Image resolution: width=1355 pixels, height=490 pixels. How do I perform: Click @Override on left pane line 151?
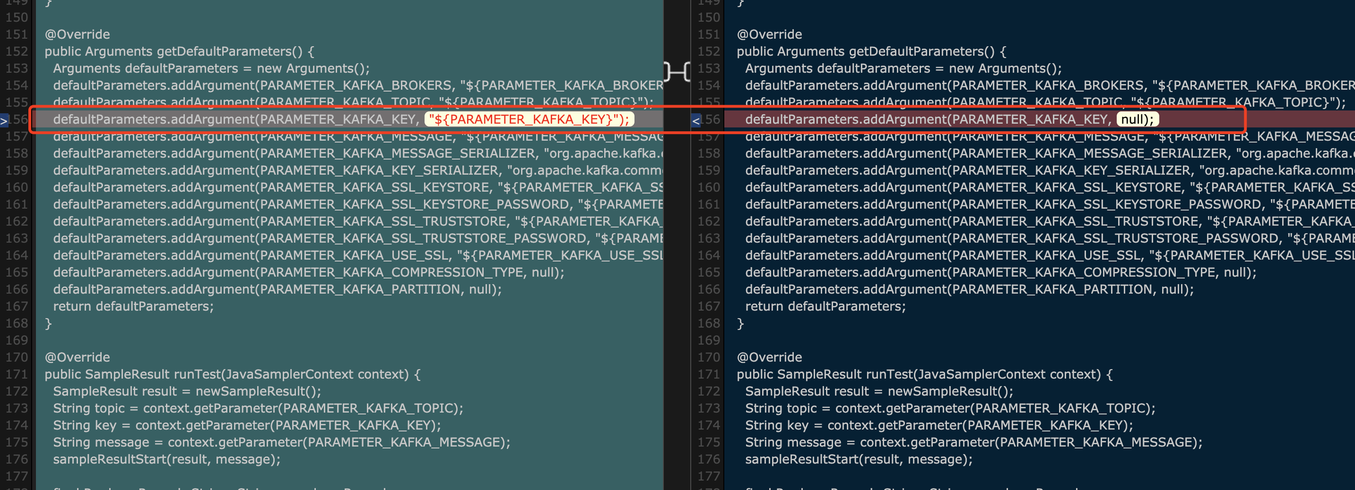[78, 34]
